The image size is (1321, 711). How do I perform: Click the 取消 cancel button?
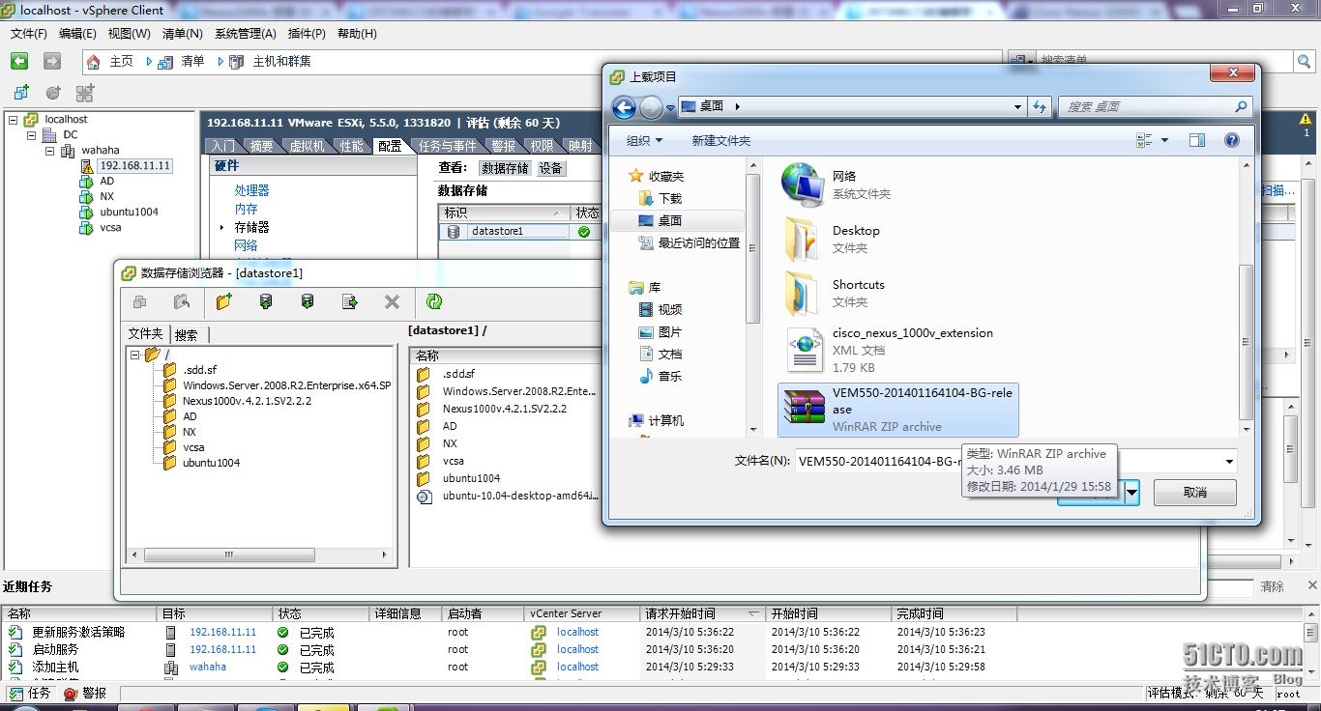tap(1195, 493)
